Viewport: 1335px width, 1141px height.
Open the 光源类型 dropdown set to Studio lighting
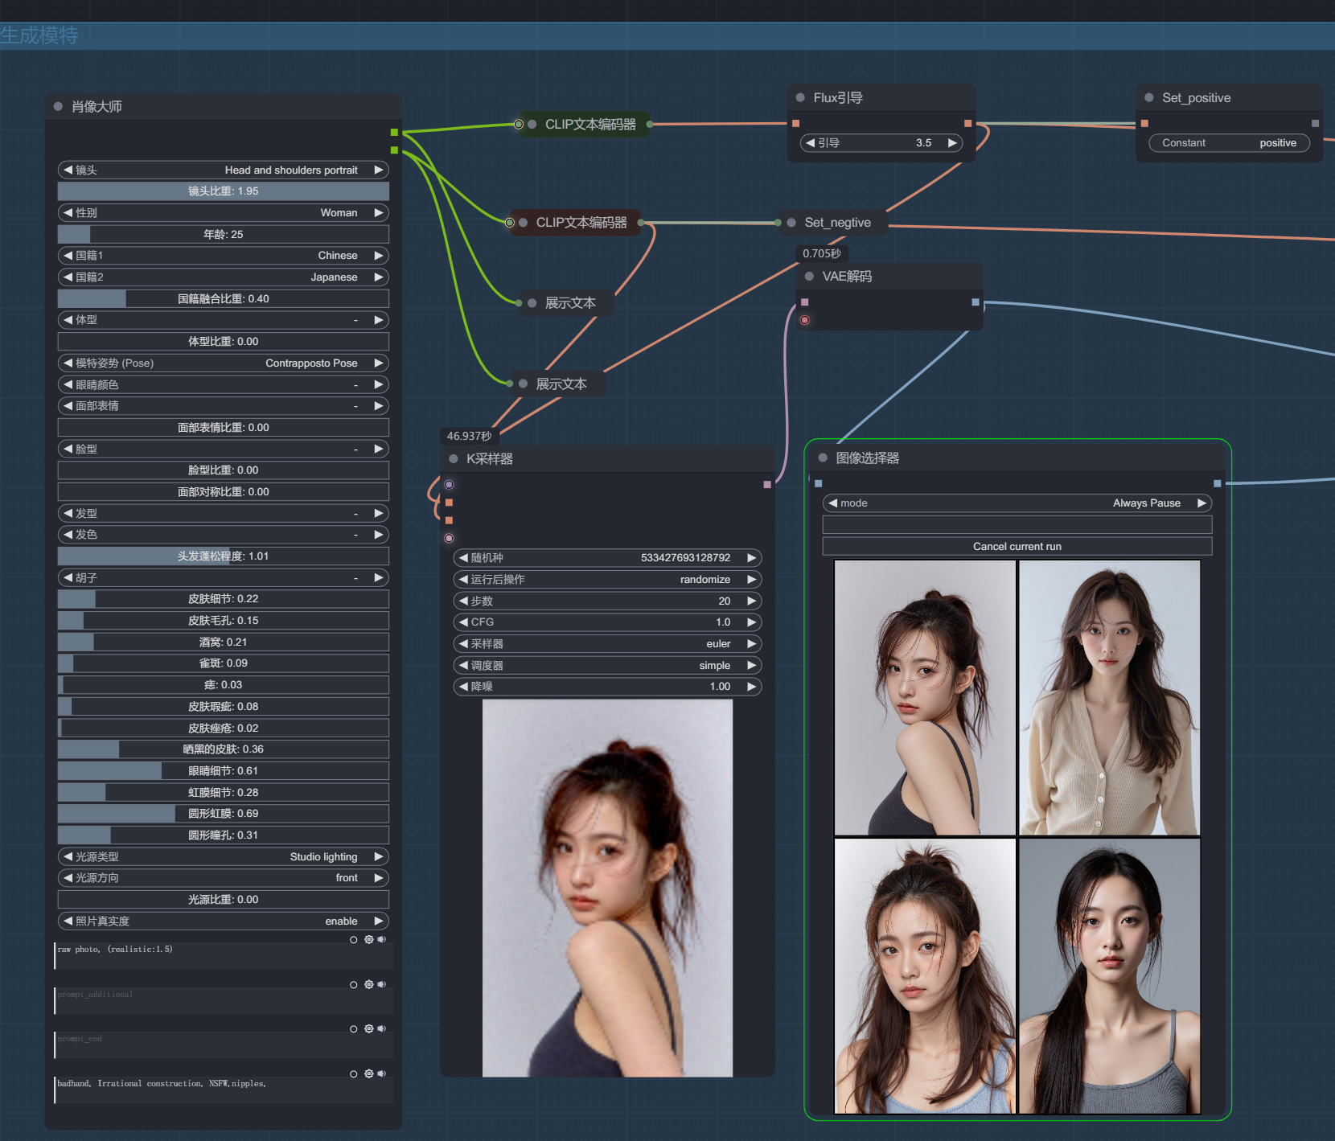(224, 857)
